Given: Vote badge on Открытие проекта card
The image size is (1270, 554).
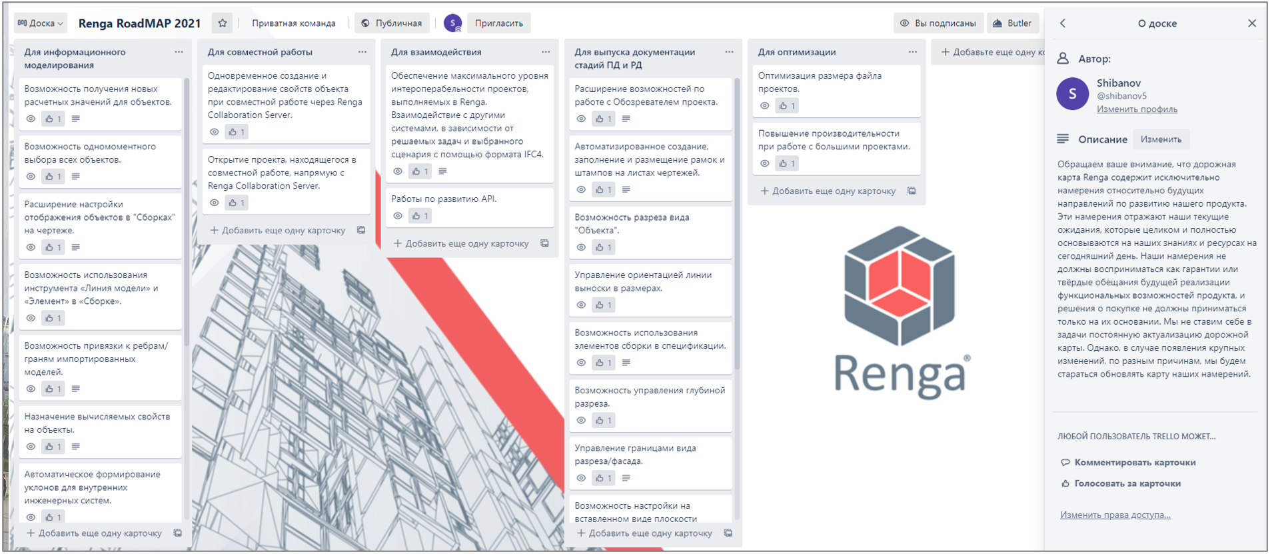Looking at the screenshot, I should (x=237, y=203).
